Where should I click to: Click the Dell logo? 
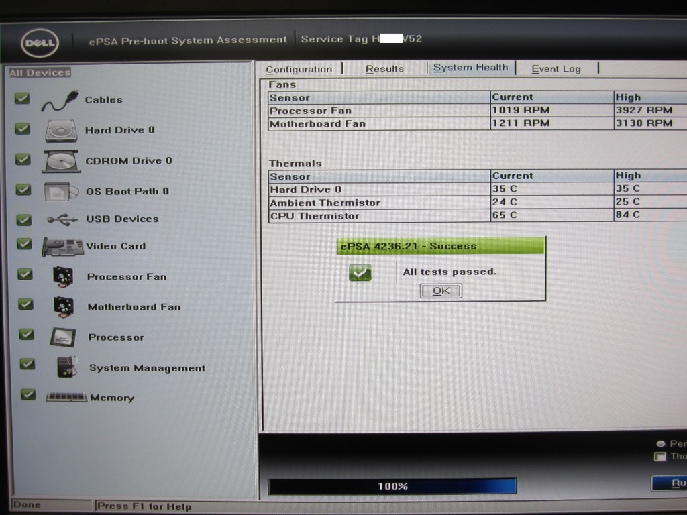40,43
